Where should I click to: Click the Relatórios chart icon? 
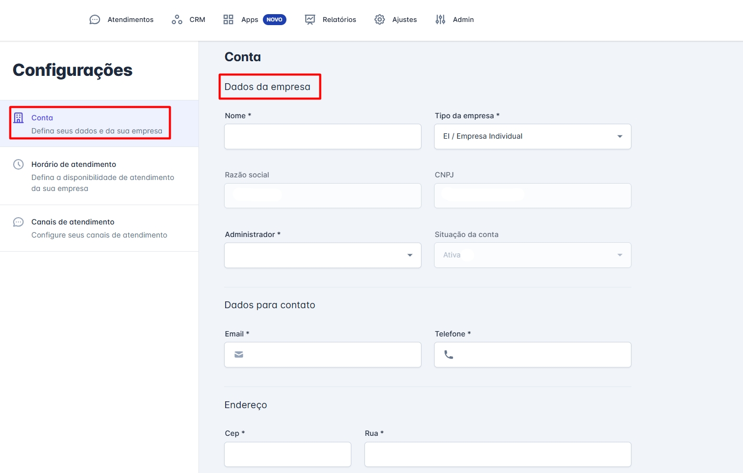click(x=310, y=20)
